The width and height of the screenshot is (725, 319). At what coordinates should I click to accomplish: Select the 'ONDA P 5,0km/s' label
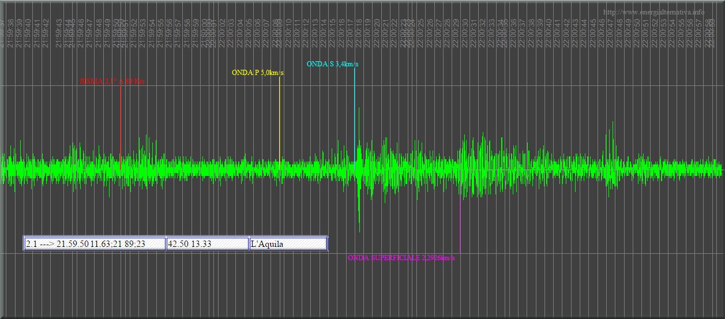258,73
